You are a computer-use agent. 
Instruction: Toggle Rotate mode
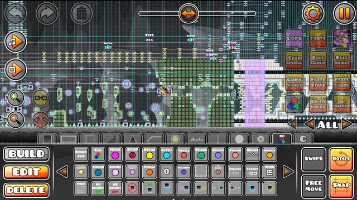pos(341,159)
